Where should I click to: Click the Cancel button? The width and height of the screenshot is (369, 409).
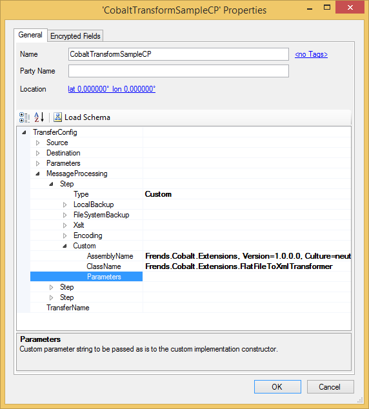pyautogui.click(x=330, y=387)
